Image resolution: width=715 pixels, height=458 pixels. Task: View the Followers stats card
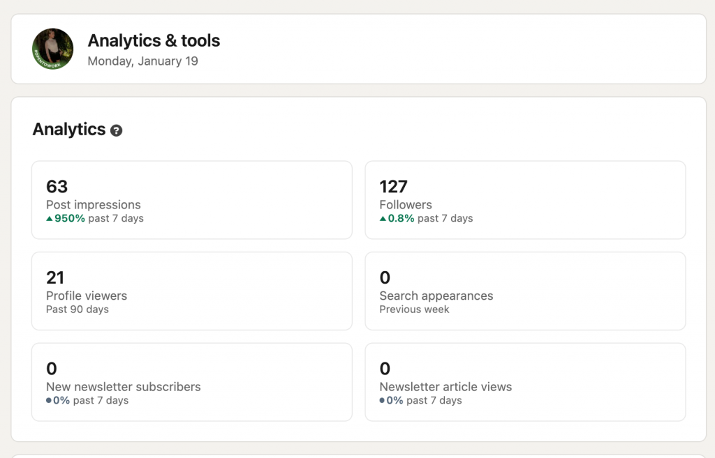pyautogui.click(x=525, y=199)
